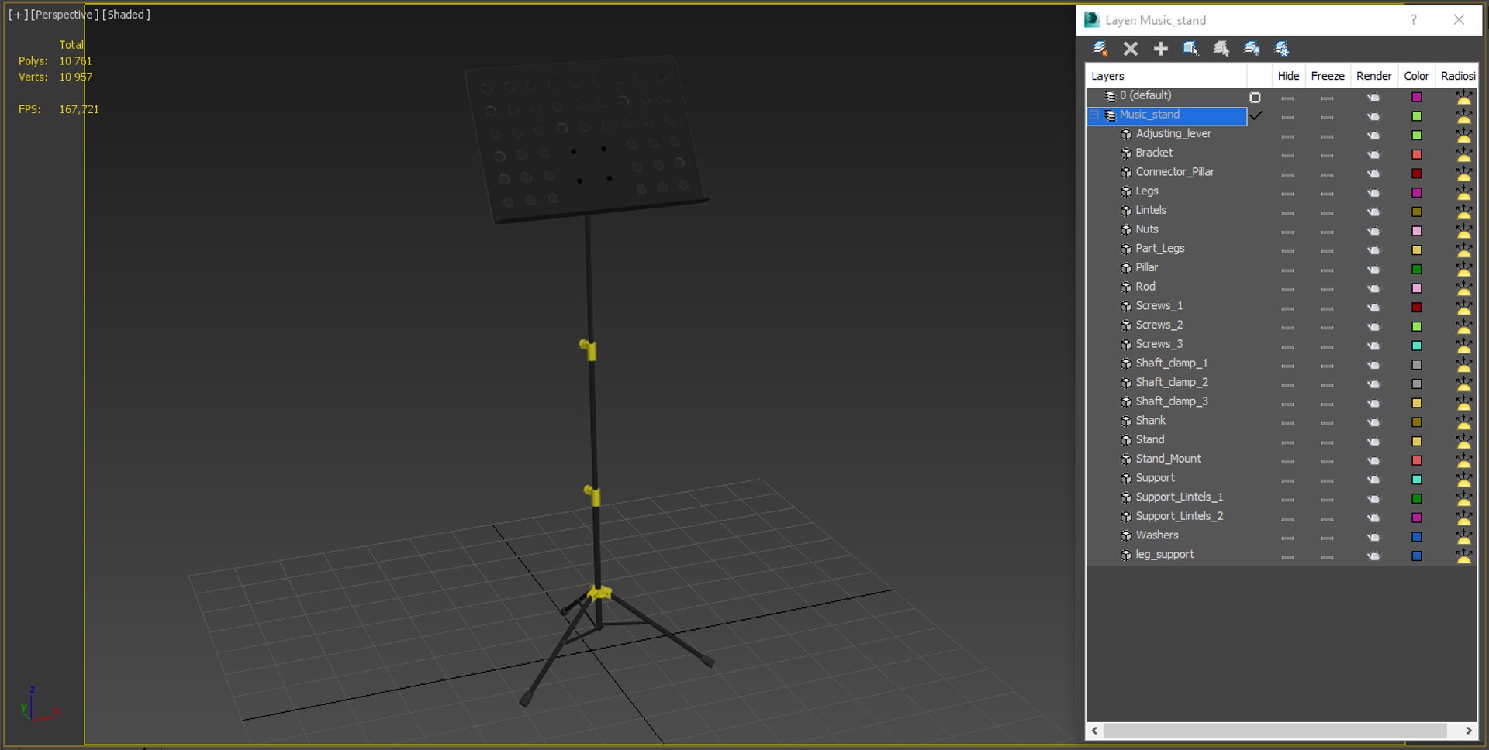Open the [Perspective] viewport view menu
Image resolution: width=1489 pixels, height=750 pixels.
pos(65,15)
